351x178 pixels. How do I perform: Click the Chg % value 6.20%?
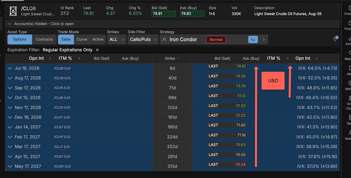[x=135, y=13]
